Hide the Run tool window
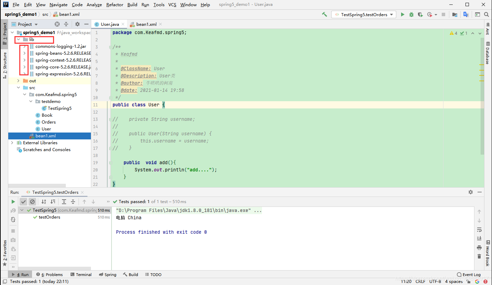492x285 pixels. point(479,192)
